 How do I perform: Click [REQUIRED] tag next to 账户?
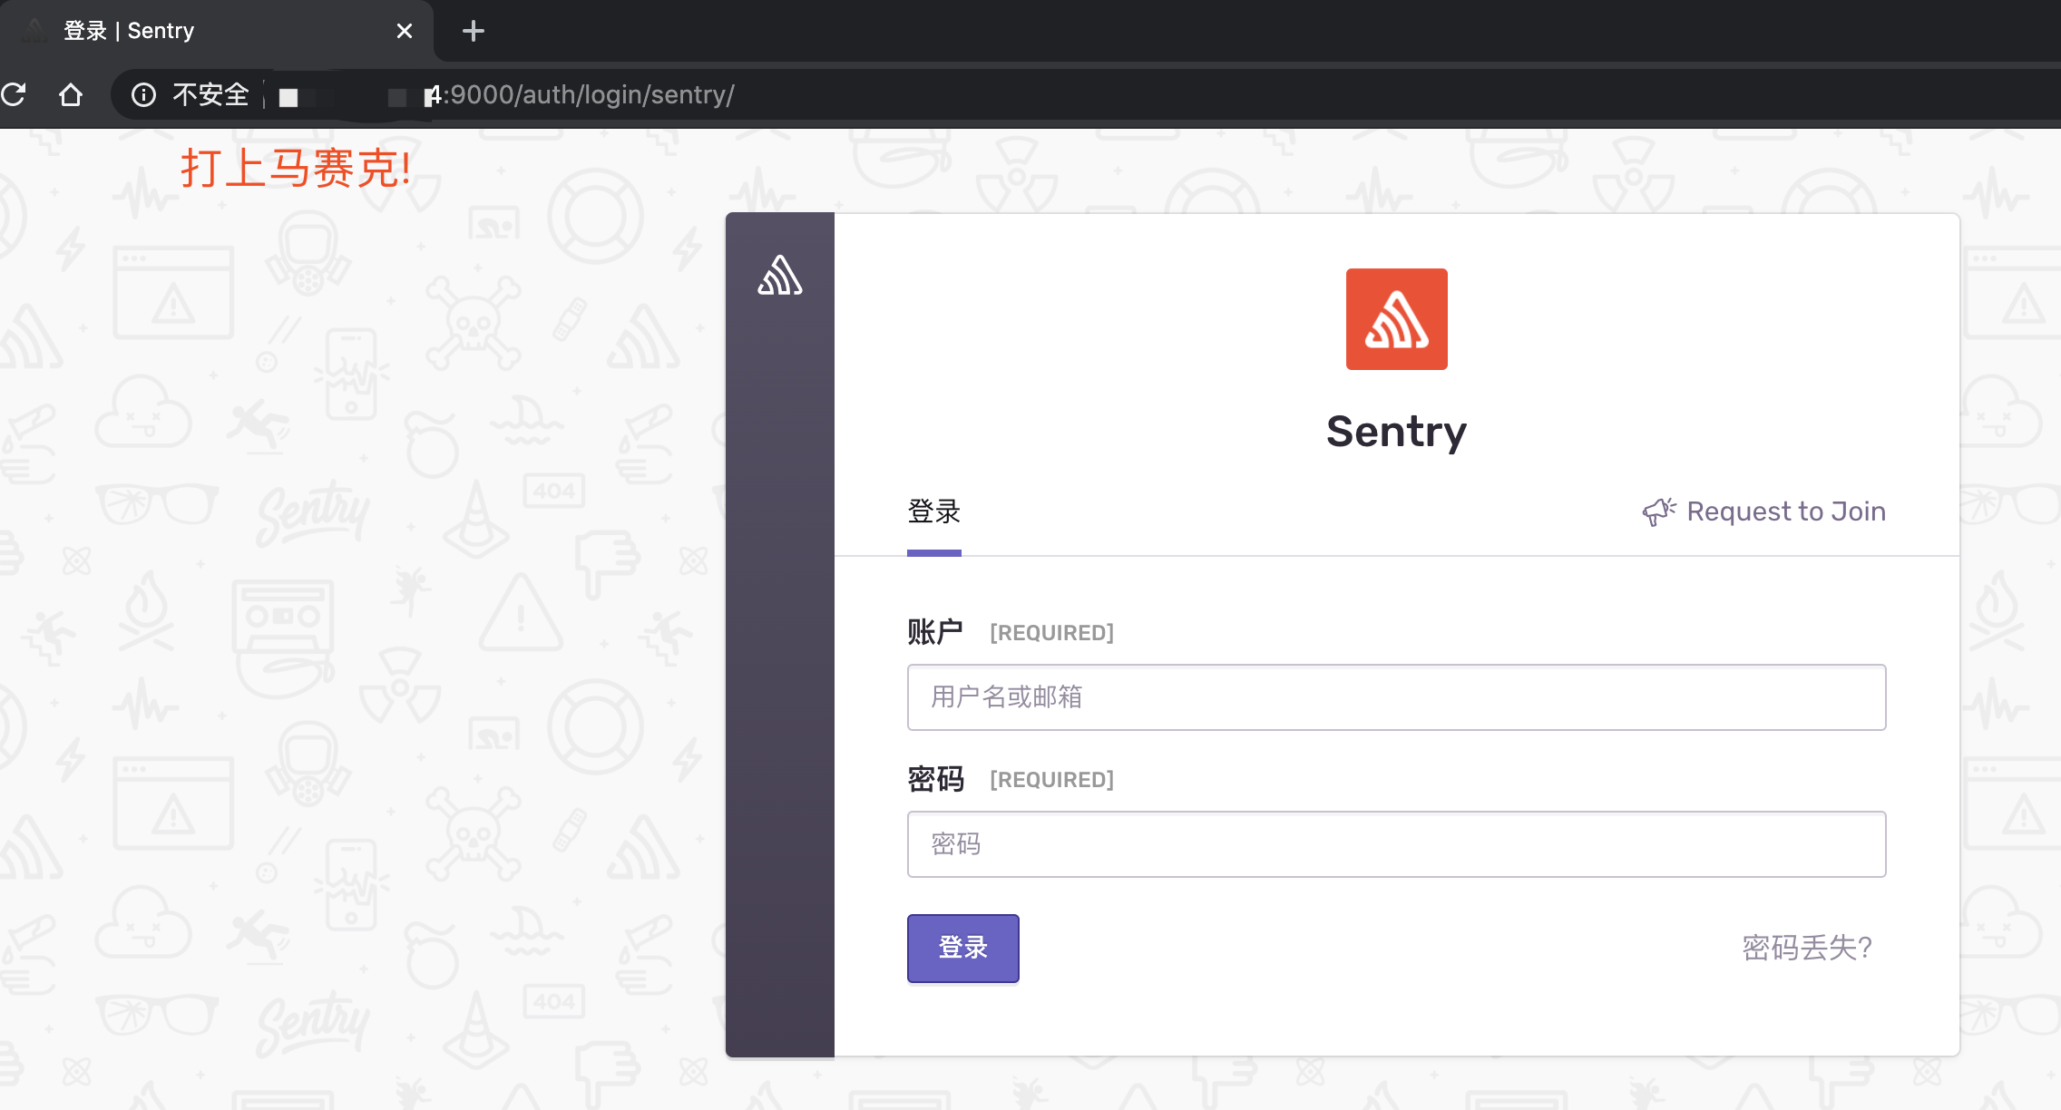(1052, 633)
